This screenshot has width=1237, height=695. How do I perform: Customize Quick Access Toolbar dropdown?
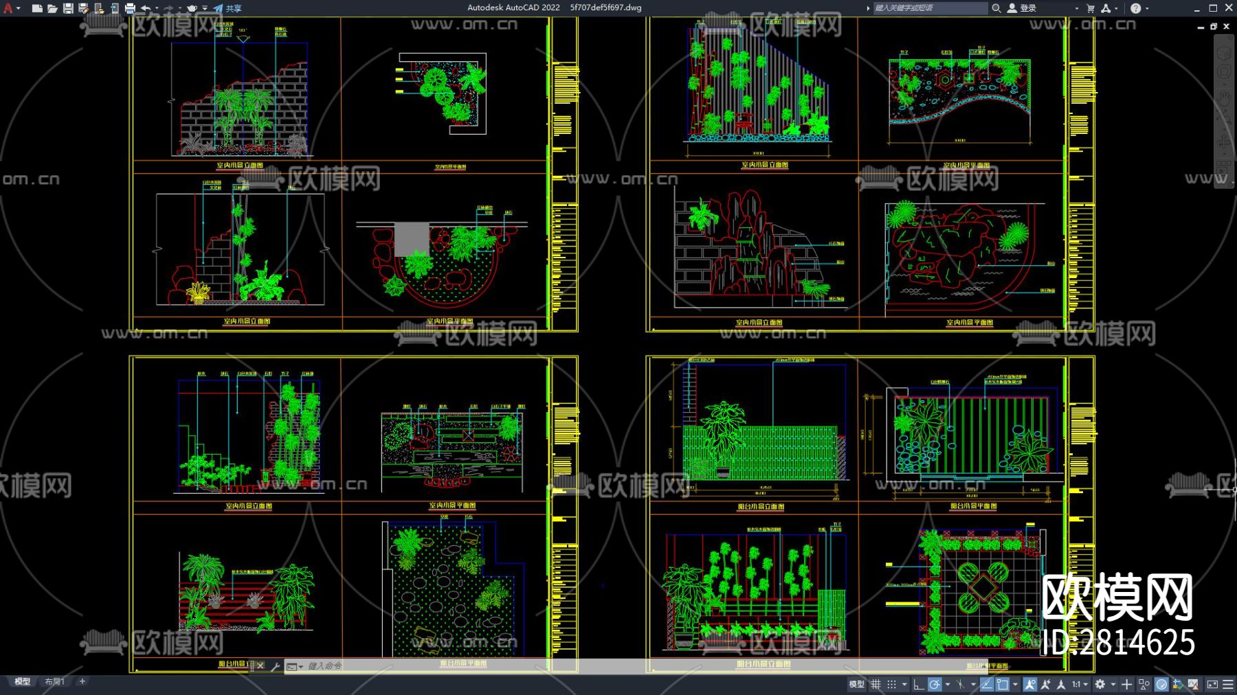coord(205,8)
